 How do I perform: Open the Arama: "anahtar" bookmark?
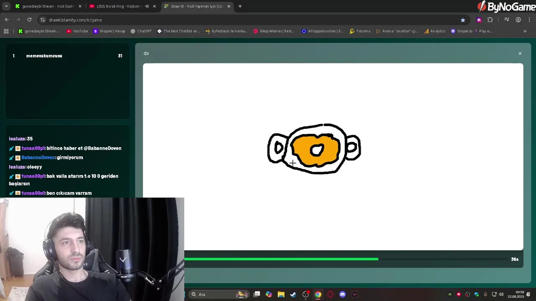tap(397, 31)
